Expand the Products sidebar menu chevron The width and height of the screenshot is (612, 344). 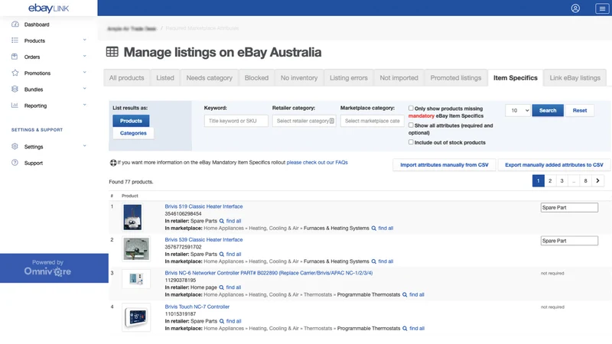point(84,40)
